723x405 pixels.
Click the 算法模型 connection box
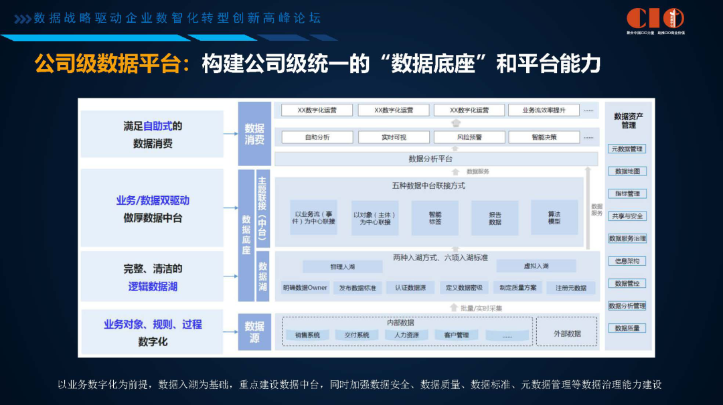click(554, 216)
